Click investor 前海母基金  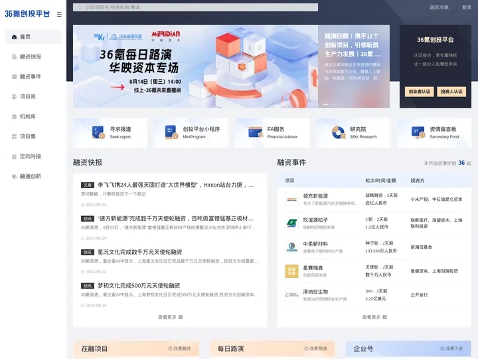click(422, 247)
